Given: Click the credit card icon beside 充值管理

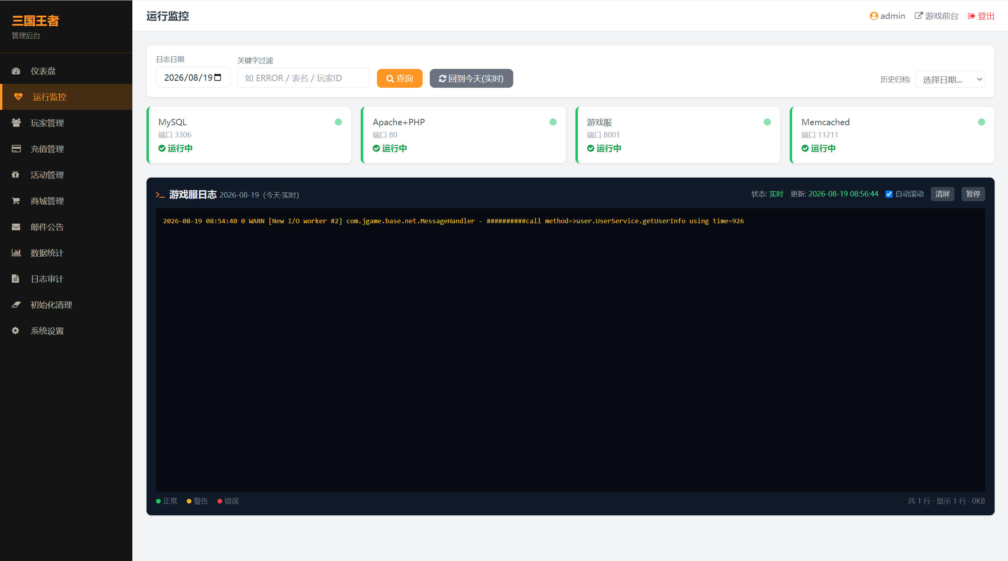Looking at the screenshot, I should click(x=16, y=149).
